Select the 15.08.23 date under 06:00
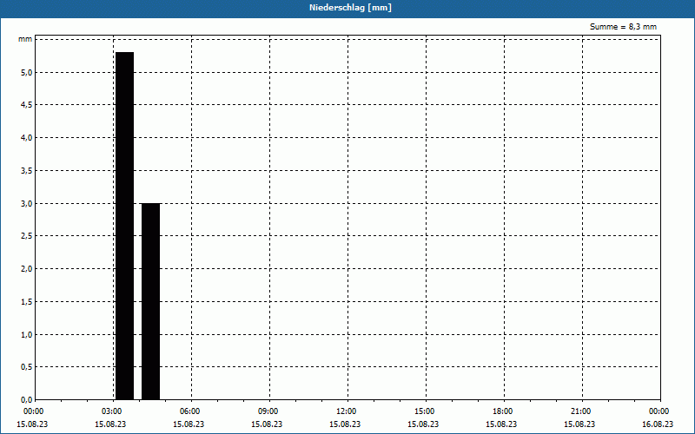The width and height of the screenshot is (695, 434). (x=189, y=424)
